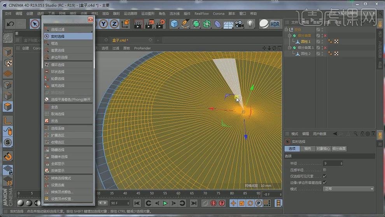Click go to end of animation button

click(x=194, y=203)
